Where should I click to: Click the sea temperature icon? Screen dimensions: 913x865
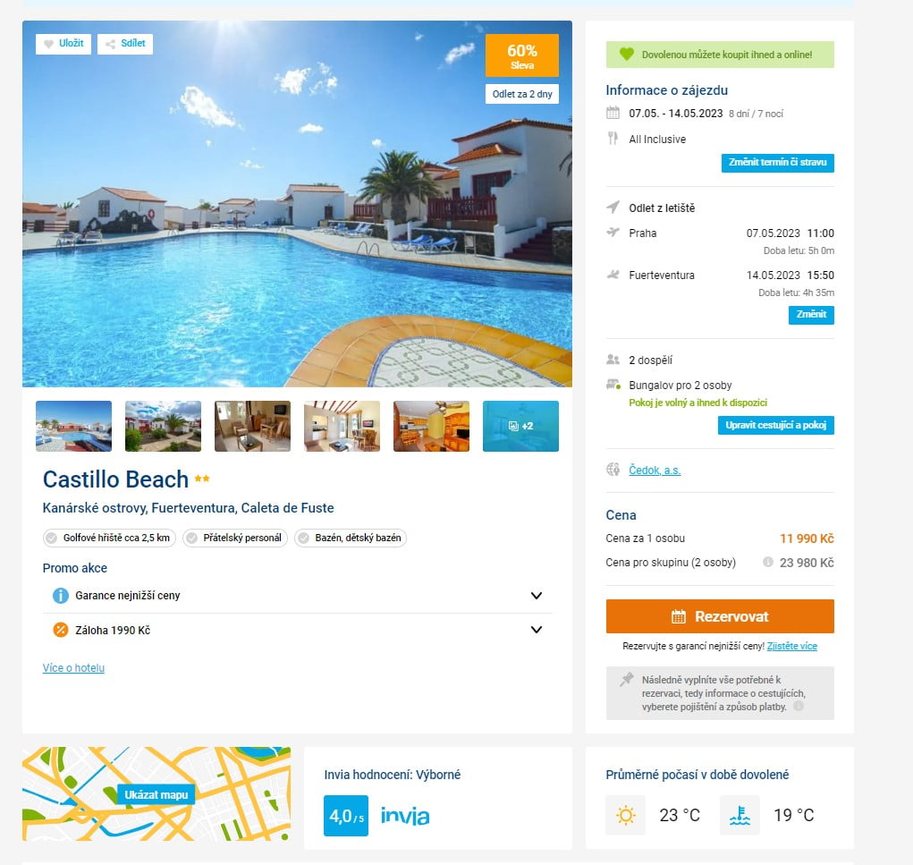click(x=740, y=815)
